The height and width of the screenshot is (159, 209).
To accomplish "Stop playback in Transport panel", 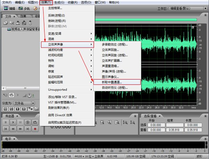I will tap(6, 122).
